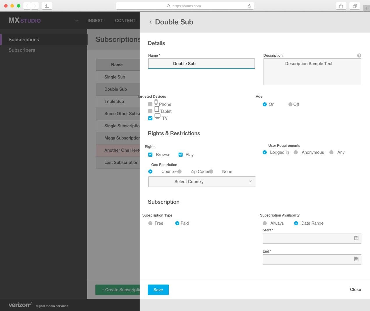Select the Last Subscription row
370x311 pixels.
pyautogui.click(x=118, y=162)
